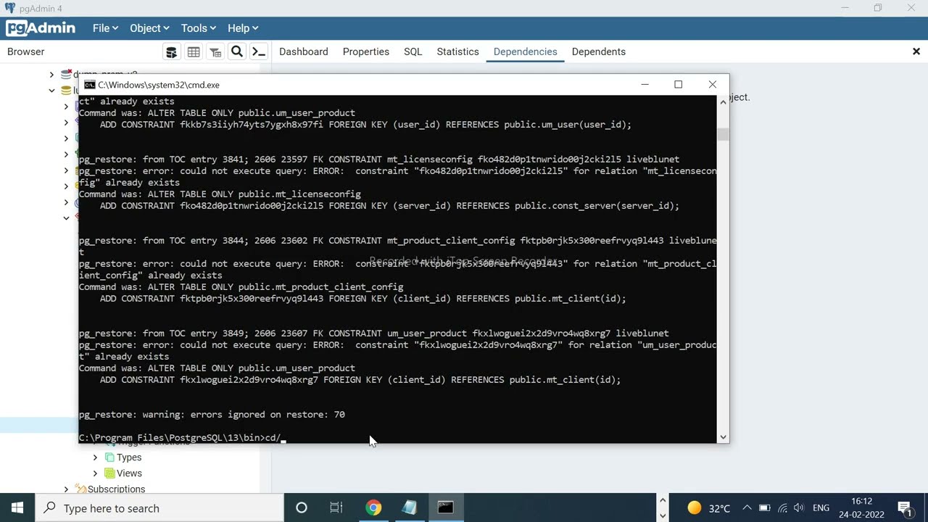The height and width of the screenshot is (522, 928).
Task: Collapse the second server node in Browser
Action: click(x=51, y=91)
